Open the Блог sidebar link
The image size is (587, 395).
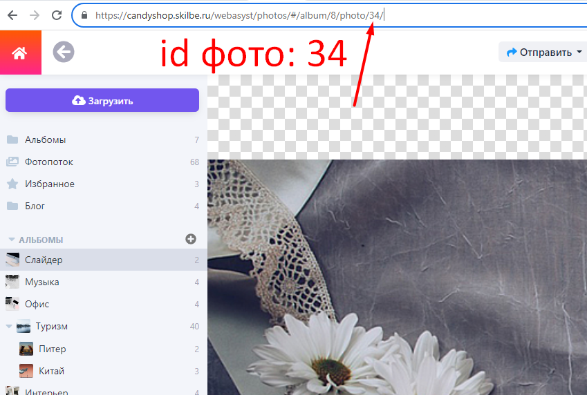click(35, 206)
